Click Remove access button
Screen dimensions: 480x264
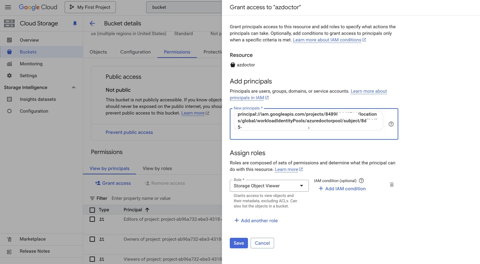coord(165,183)
